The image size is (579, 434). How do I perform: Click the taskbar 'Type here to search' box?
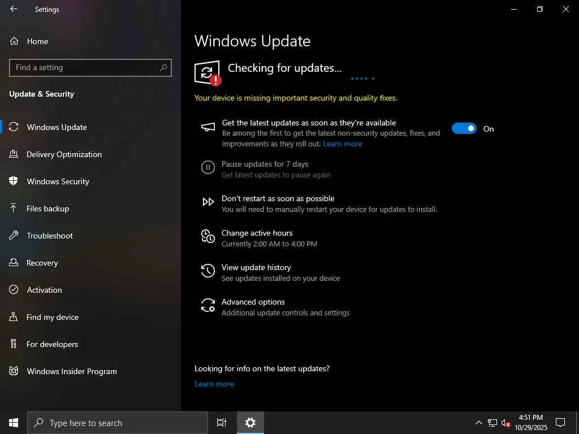[x=118, y=423]
